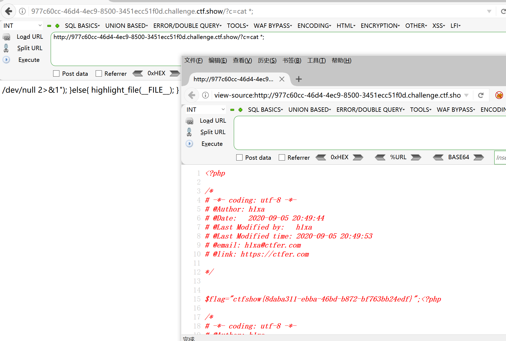The width and height of the screenshot is (506, 341).
Task: Expand TOOLS menu in view-source HackBar
Action: click(420, 110)
